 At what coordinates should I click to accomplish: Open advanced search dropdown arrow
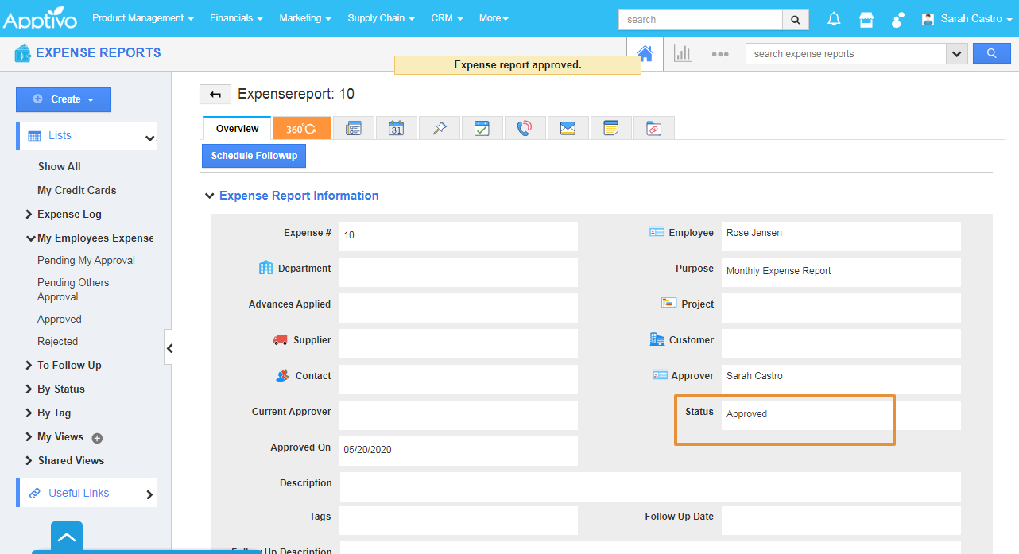pos(956,54)
